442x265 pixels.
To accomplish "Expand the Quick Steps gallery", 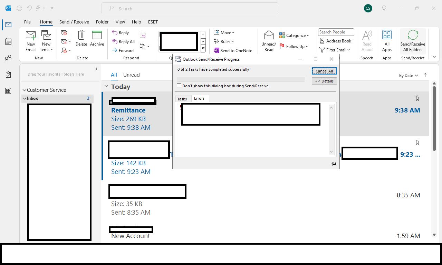I will (203, 49).
